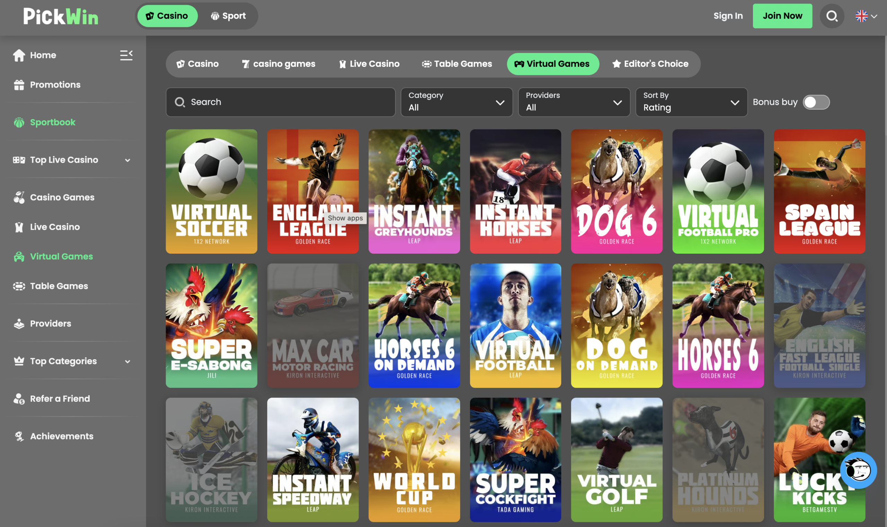This screenshot has width=887, height=527.
Task: Open the Super Cockfight game tile
Action: tap(516, 460)
